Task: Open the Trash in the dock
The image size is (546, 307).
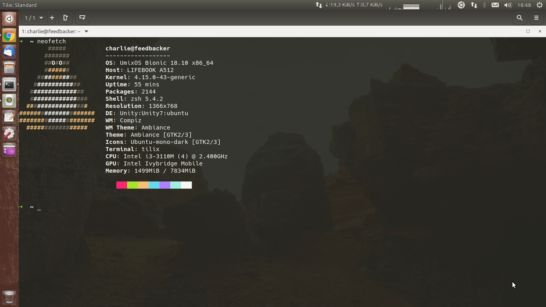Action: click(x=9, y=297)
